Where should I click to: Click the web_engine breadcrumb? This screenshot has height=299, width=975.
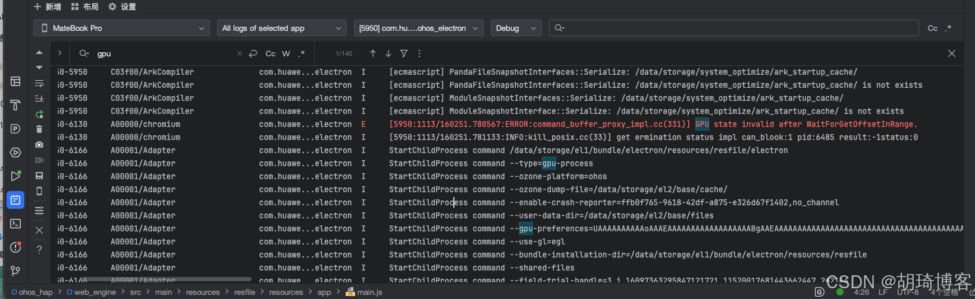click(x=92, y=292)
